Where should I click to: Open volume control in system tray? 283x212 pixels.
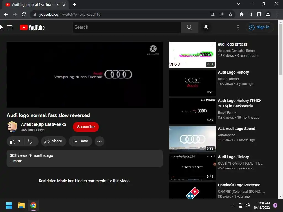pyautogui.click(x=247, y=205)
